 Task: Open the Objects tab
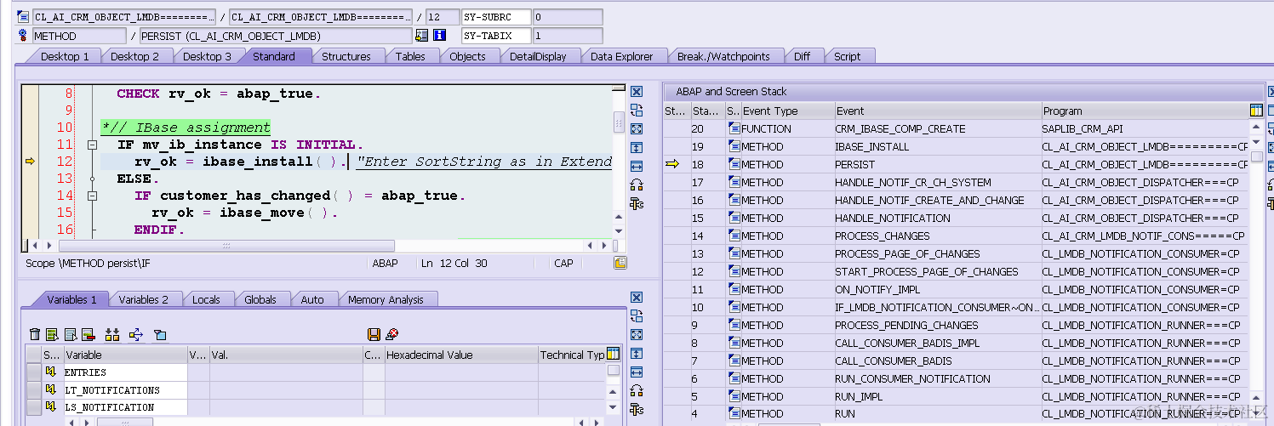pyautogui.click(x=467, y=56)
